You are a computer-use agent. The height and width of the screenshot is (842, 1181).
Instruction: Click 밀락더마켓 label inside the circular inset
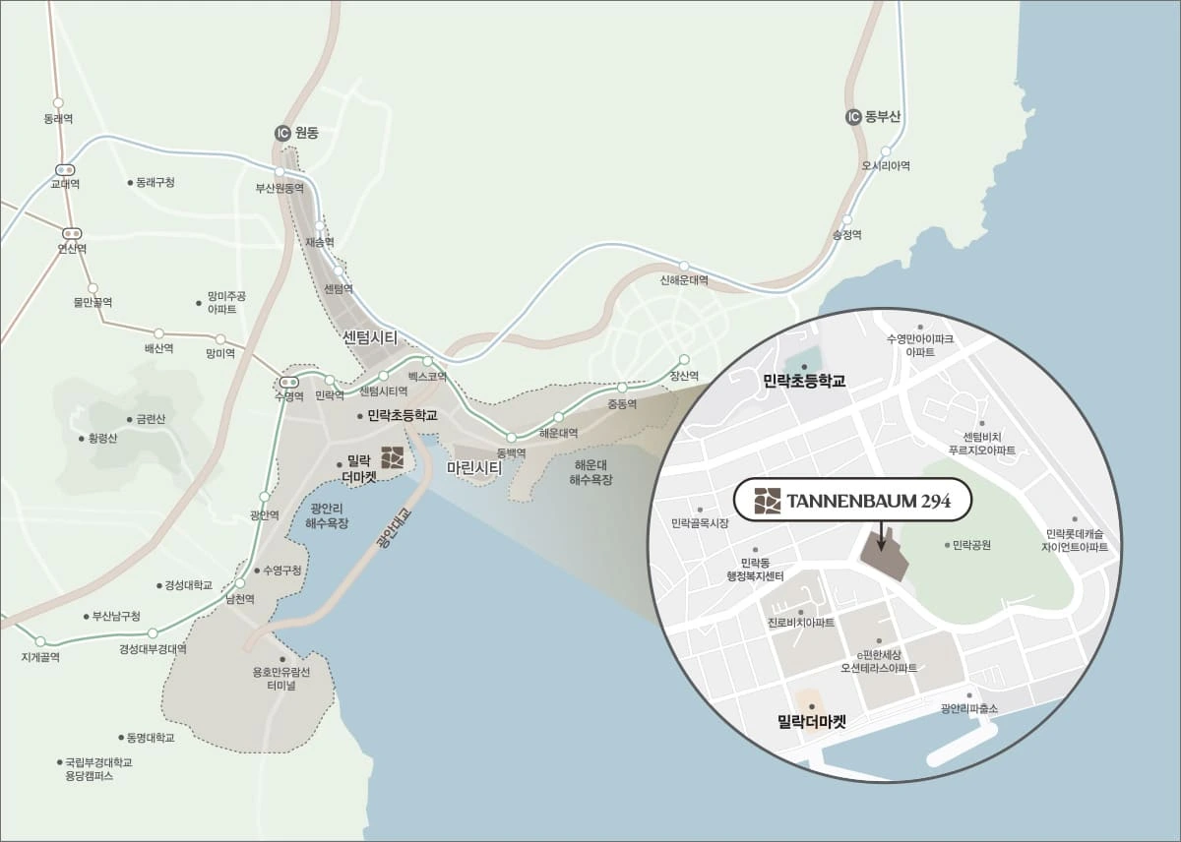click(812, 722)
